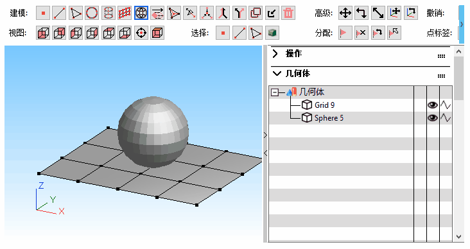Select Sphere 5 in the geometry tree
The height and width of the screenshot is (249, 470).
tap(329, 117)
